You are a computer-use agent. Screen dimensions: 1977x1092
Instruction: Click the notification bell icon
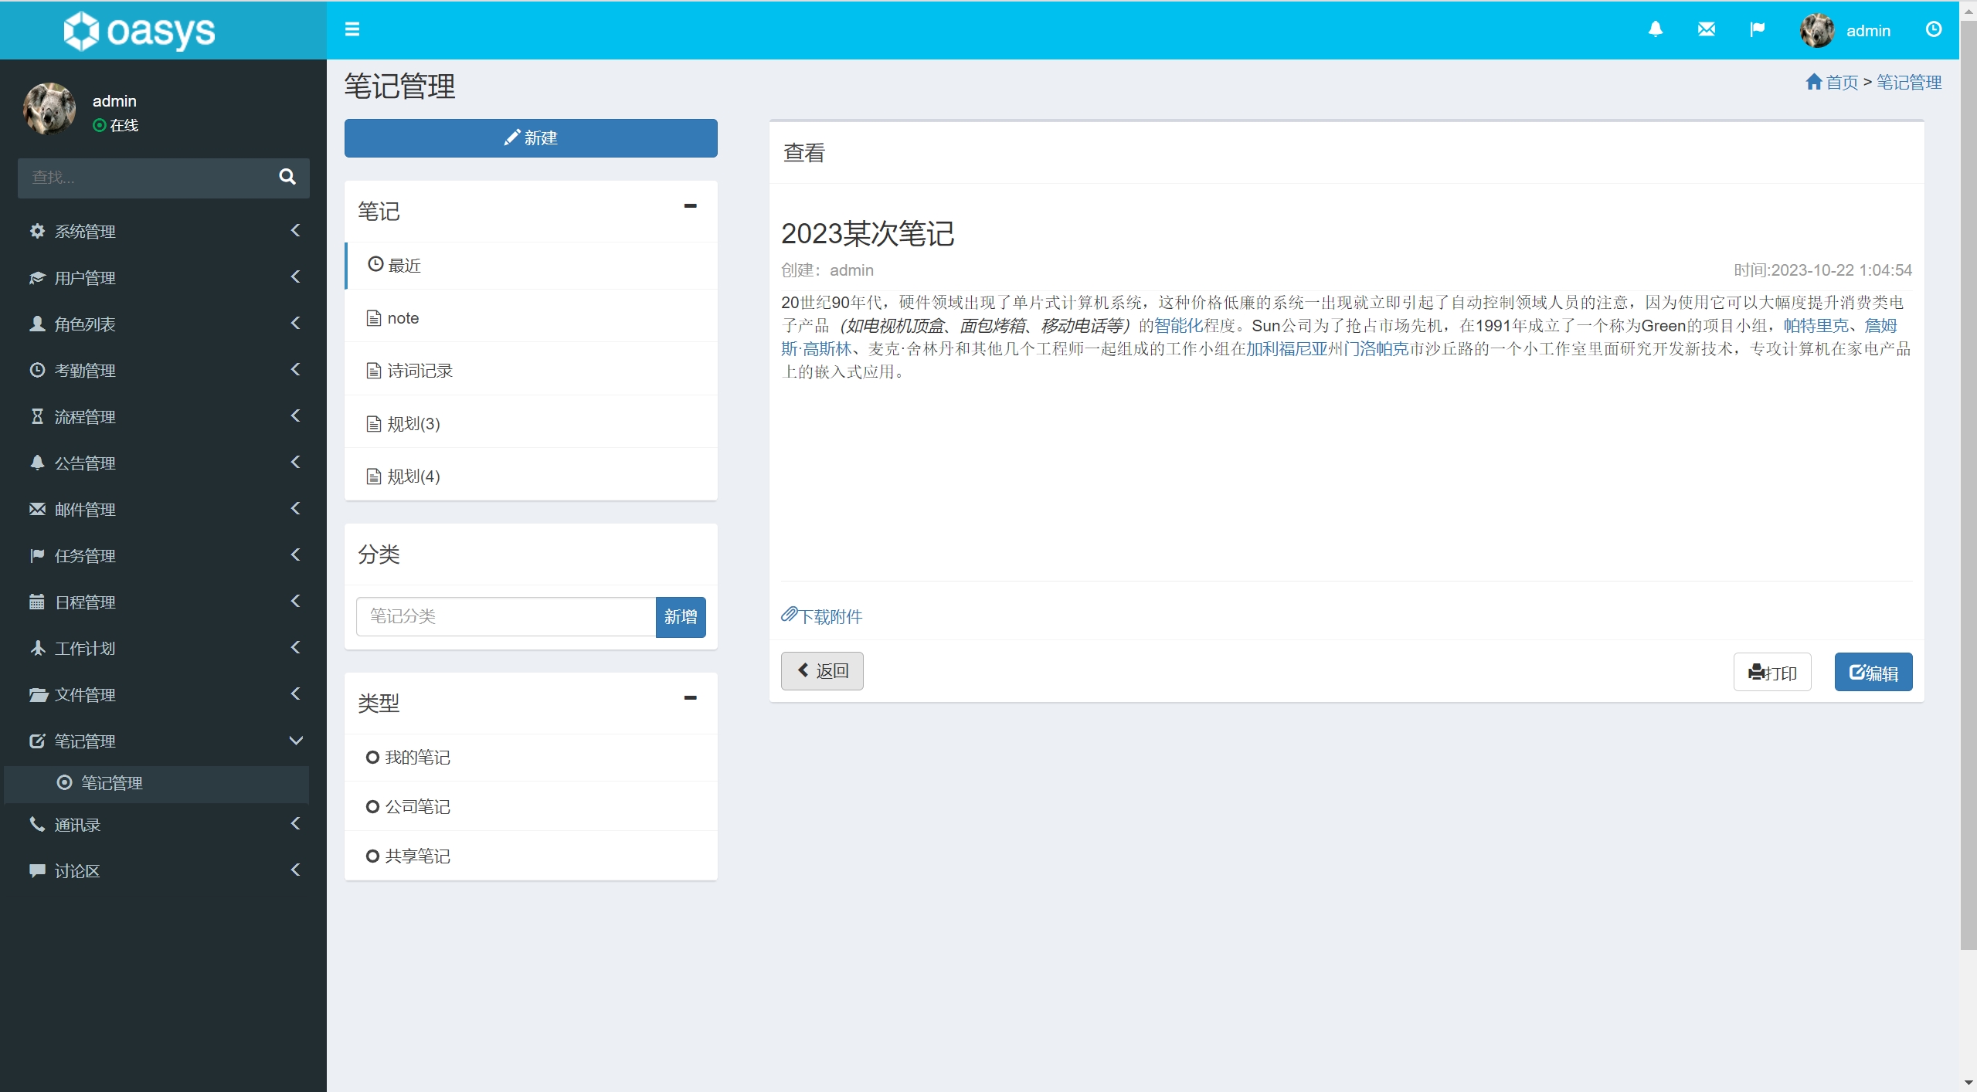pyautogui.click(x=1655, y=30)
